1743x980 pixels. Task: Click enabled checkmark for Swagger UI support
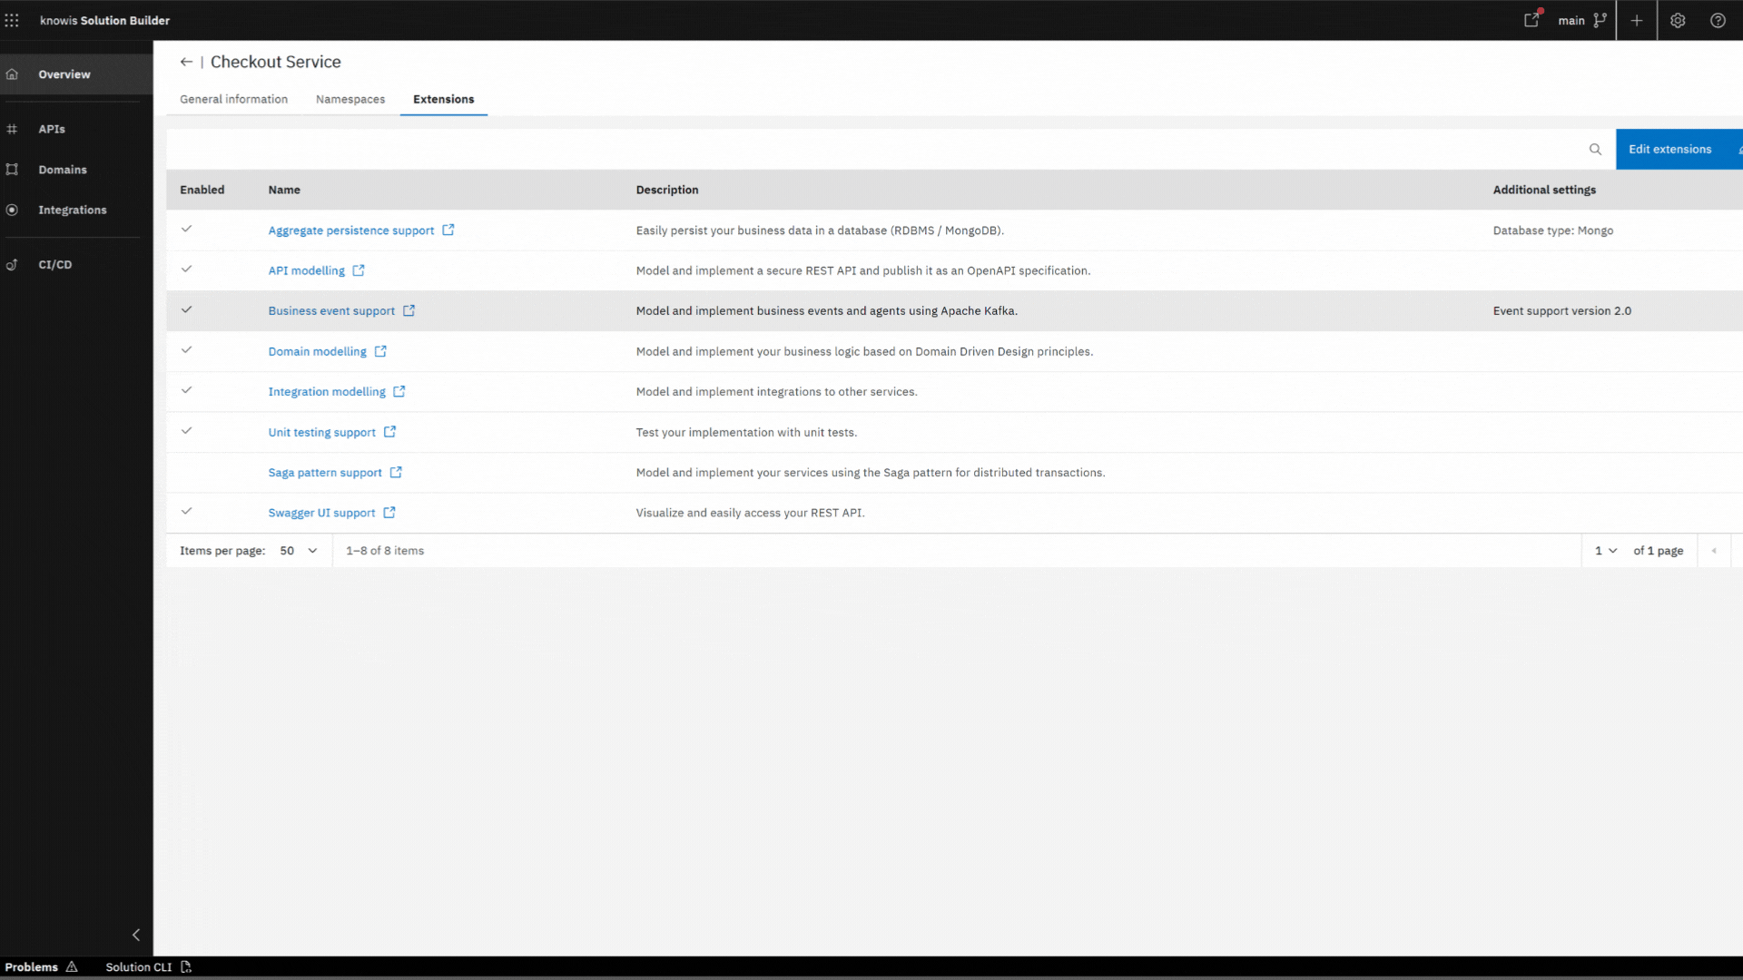[186, 511]
